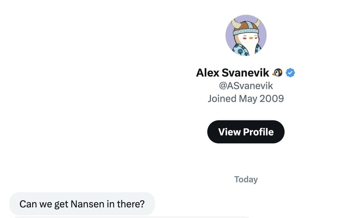Click the Alex Svanevik display name
The height and width of the screenshot is (218, 342).
tap(233, 73)
